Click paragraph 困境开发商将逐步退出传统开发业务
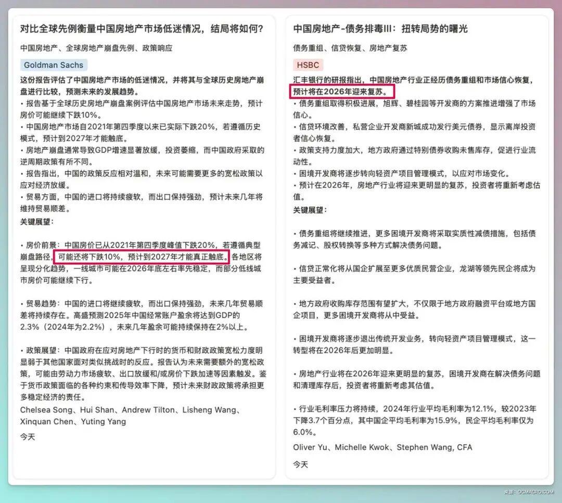The height and width of the screenshot is (503, 562). coord(414,344)
